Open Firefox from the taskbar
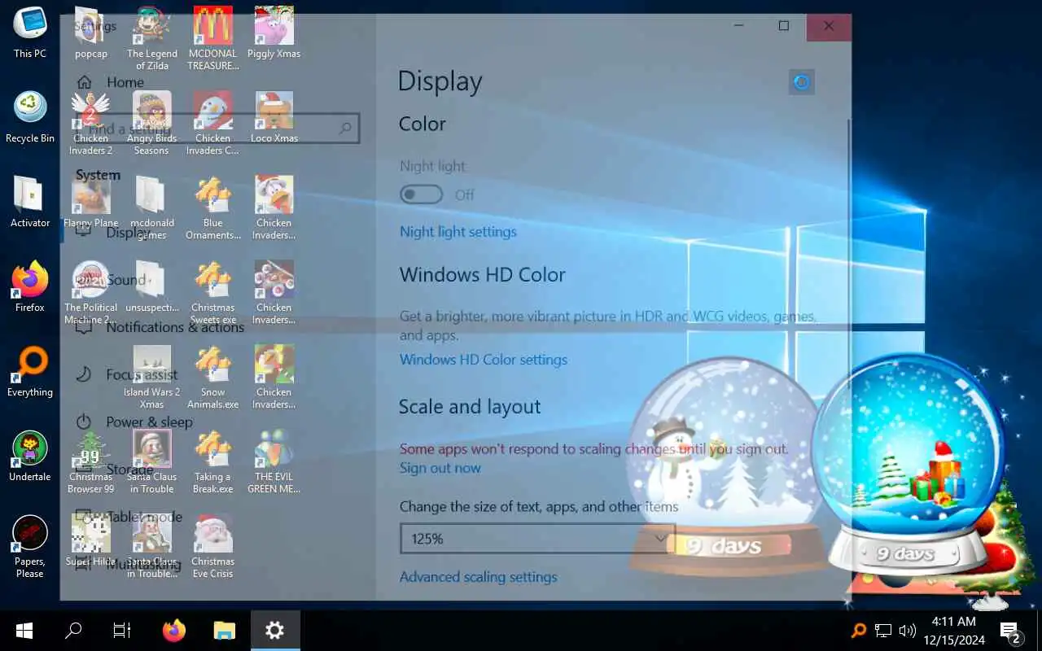Image resolution: width=1042 pixels, height=651 pixels. [x=174, y=630]
